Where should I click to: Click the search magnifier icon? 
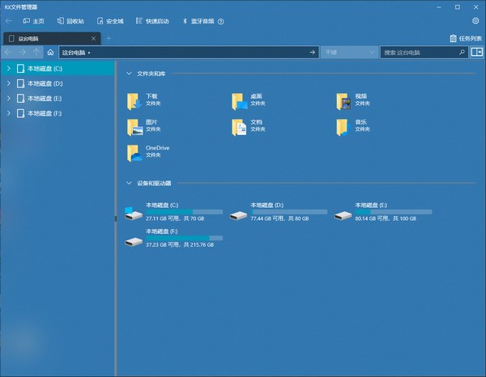click(x=462, y=53)
